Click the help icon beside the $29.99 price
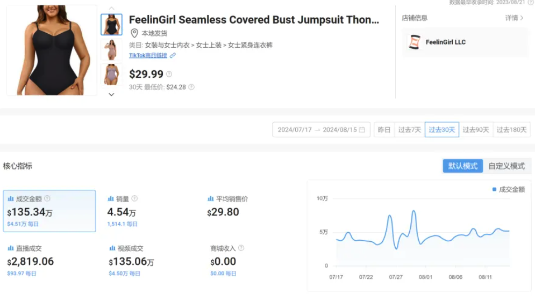Screen dimensions: 535x296 click(169, 75)
